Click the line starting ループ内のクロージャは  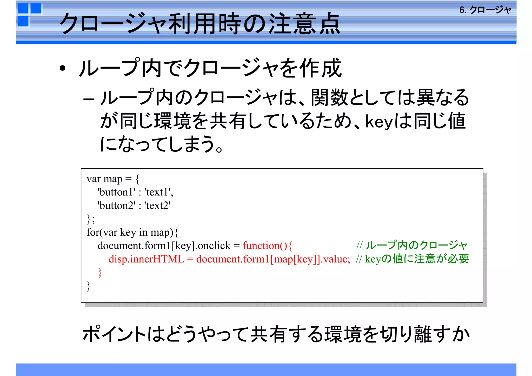point(285,98)
